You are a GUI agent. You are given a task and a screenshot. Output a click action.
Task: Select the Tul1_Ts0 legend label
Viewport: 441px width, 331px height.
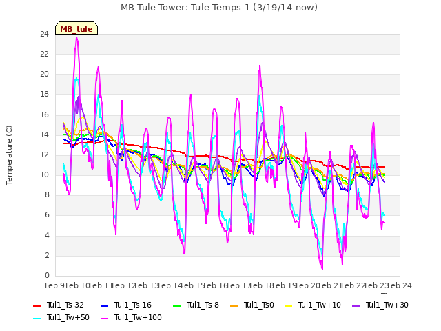259,305
